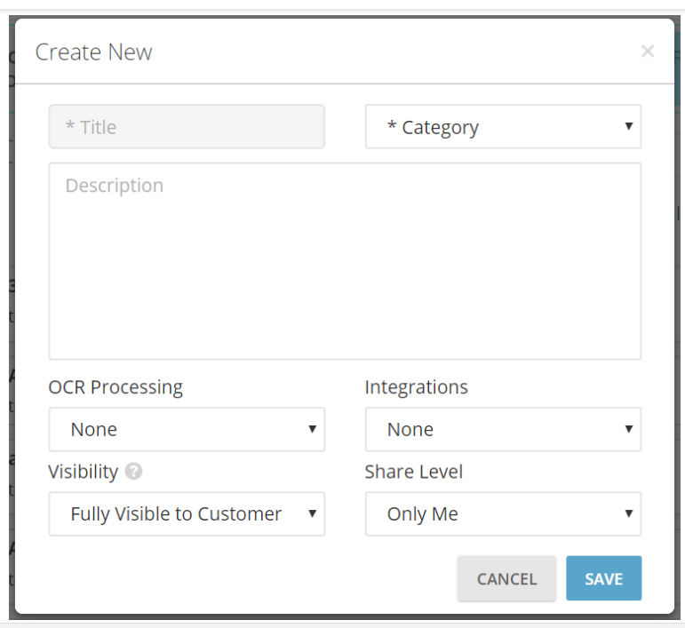Screen dimensions: 685x628
Task: Click the arrow on the Share Level selector
Action: tap(628, 514)
